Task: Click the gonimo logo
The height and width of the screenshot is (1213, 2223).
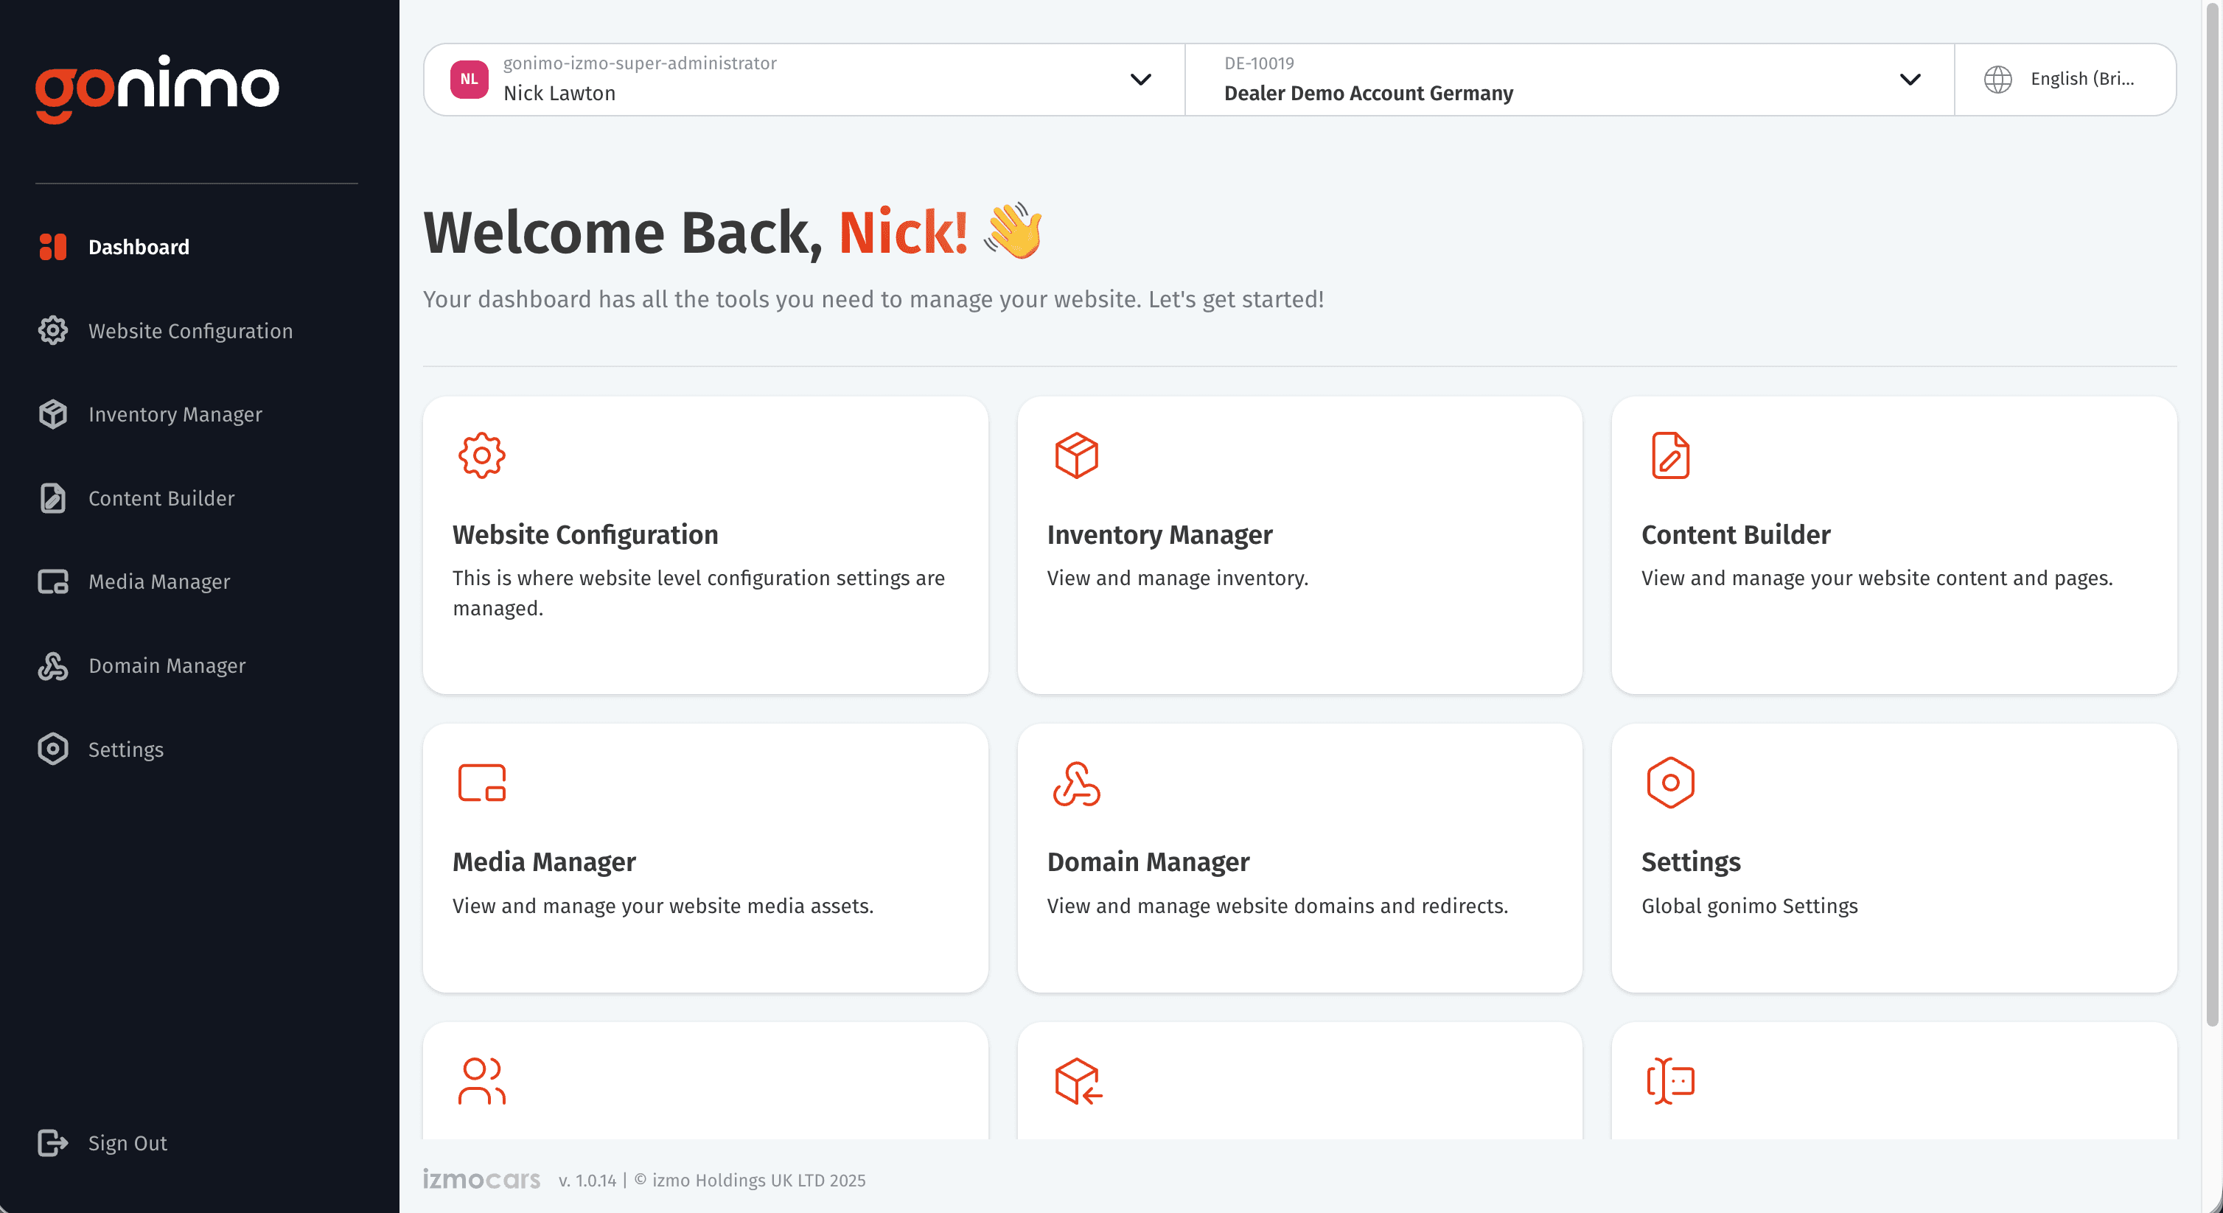Action: click(157, 88)
